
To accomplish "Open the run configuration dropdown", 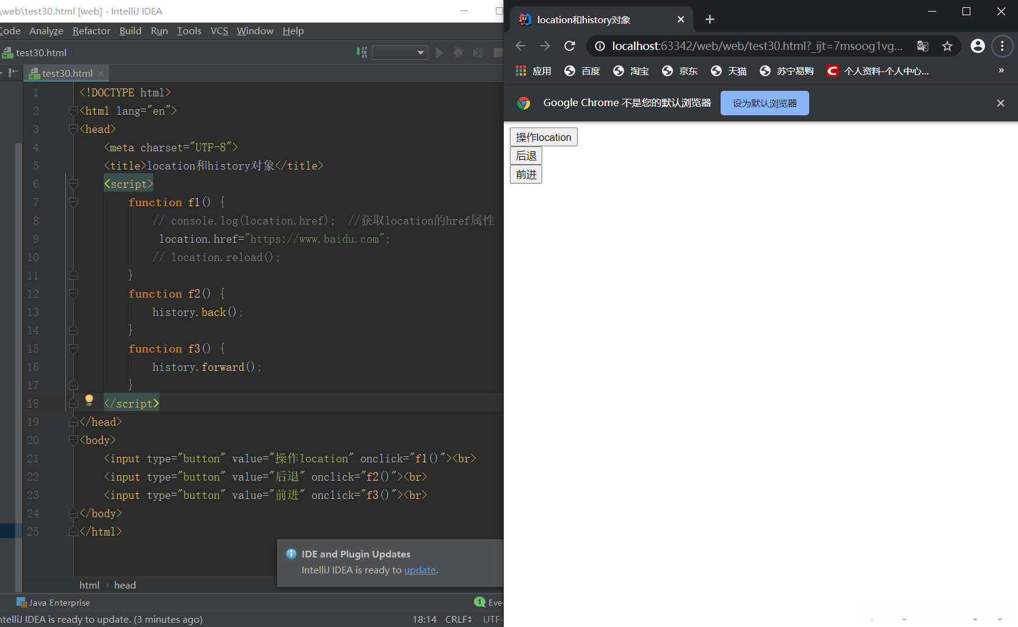I will tap(400, 52).
